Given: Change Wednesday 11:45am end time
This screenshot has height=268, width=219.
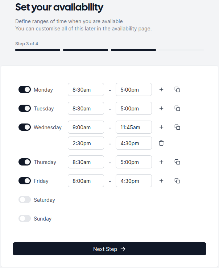Looking at the screenshot, I should click(x=134, y=127).
